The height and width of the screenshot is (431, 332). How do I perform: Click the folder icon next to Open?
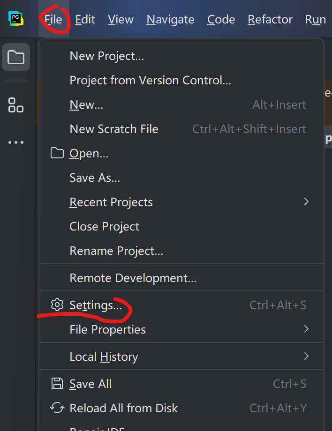57,153
